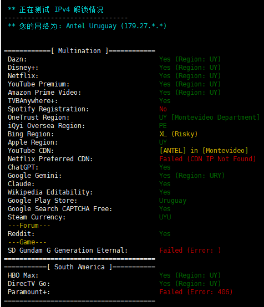Image resolution: width=264 pixels, height=307 pixels.
Task: Click the IPv4 test title line
Action: tap(55, 9)
